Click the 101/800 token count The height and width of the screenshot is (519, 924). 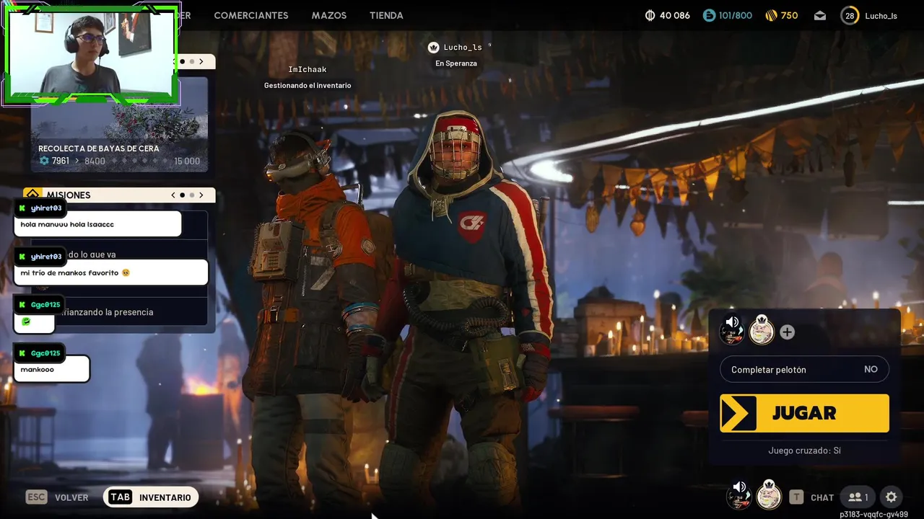point(736,15)
